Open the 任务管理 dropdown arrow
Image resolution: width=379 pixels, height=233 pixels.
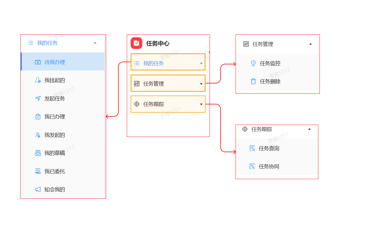click(x=201, y=83)
